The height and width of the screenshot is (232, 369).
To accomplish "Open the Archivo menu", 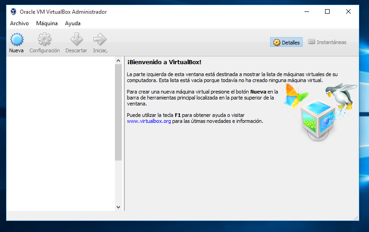I will 19,23.
